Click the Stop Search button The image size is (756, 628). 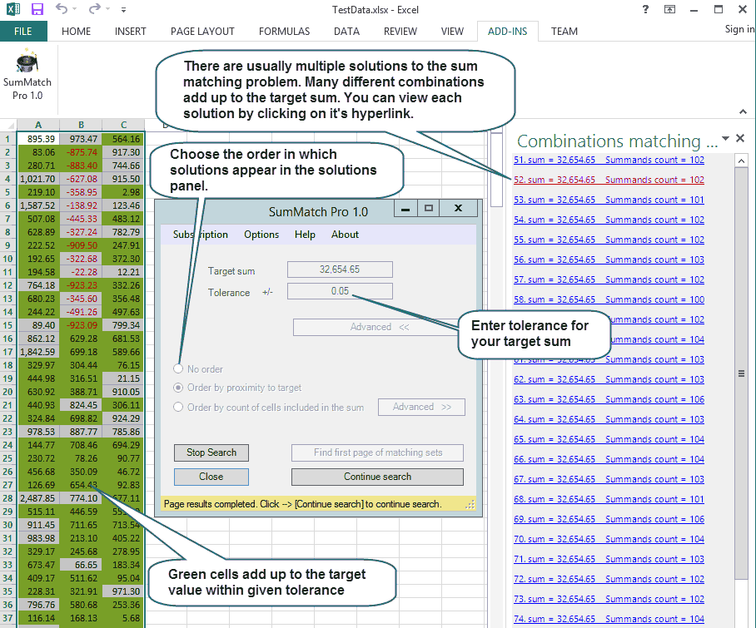tap(211, 452)
